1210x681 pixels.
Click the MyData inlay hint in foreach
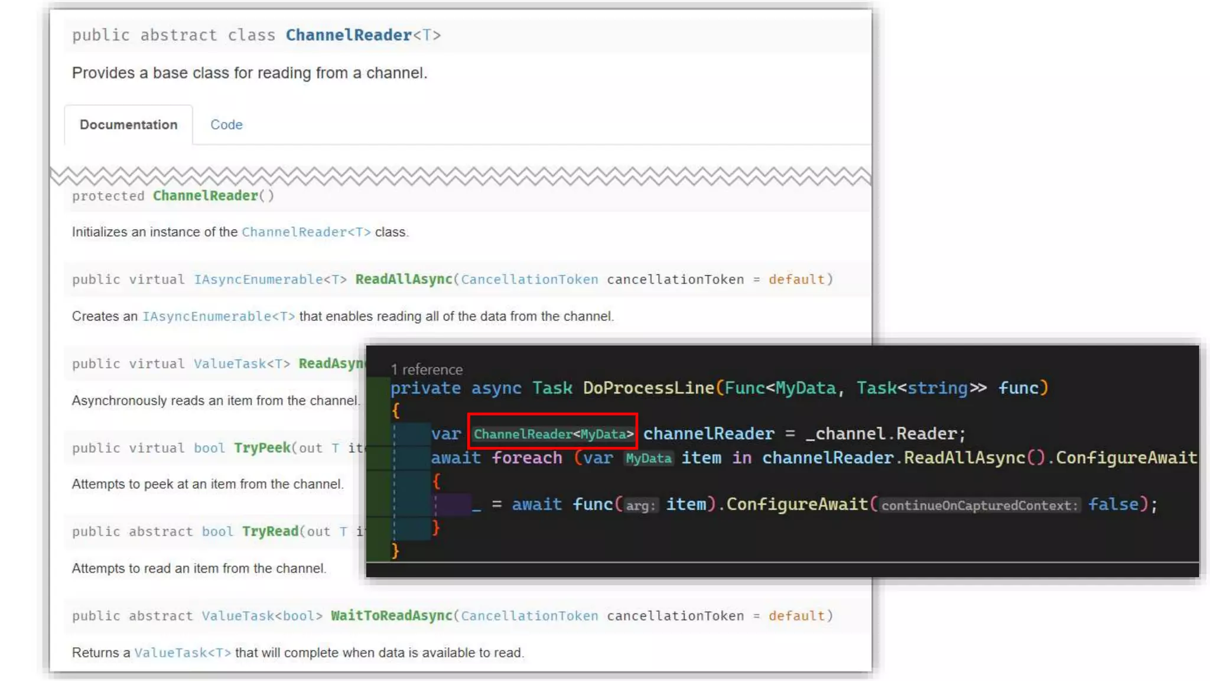(x=648, y=459)
